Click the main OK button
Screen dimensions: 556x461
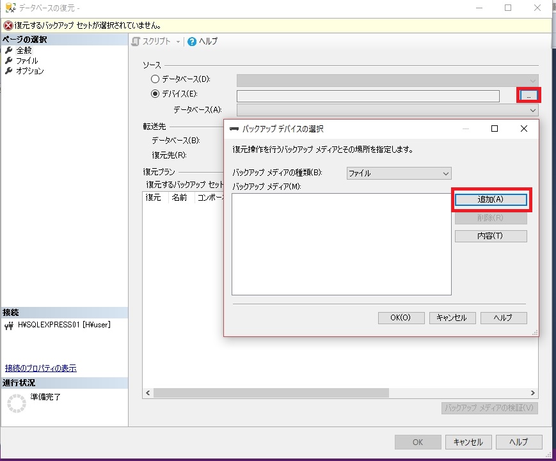coord(418,442)
